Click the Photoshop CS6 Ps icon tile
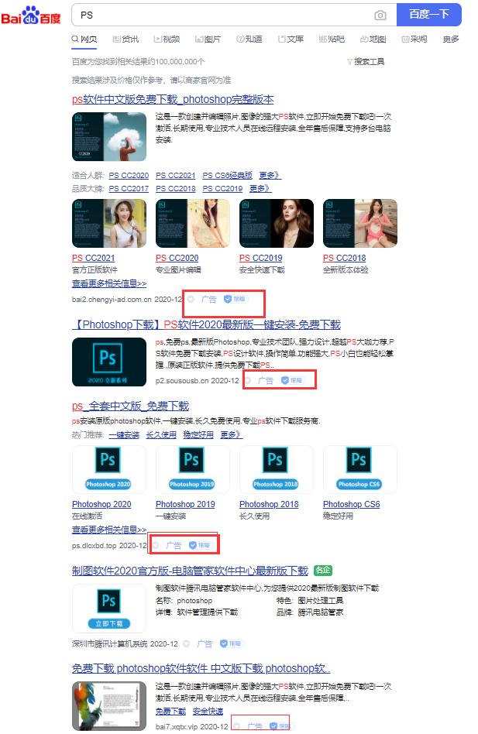Viewport: 478px width, 734px height. (x=359, y=469)
